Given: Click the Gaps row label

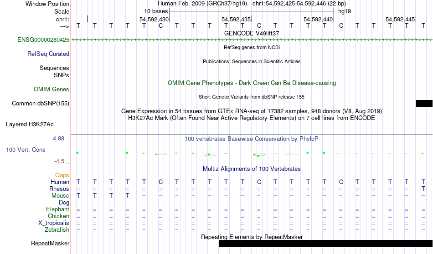Looking at the screenshot, I should click(x=62, y=175).
